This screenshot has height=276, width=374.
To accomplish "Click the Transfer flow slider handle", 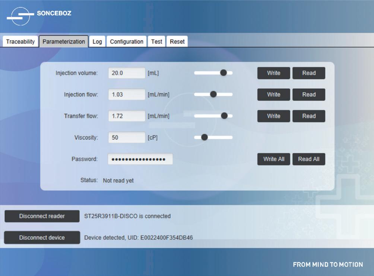I will click(224, 116).
